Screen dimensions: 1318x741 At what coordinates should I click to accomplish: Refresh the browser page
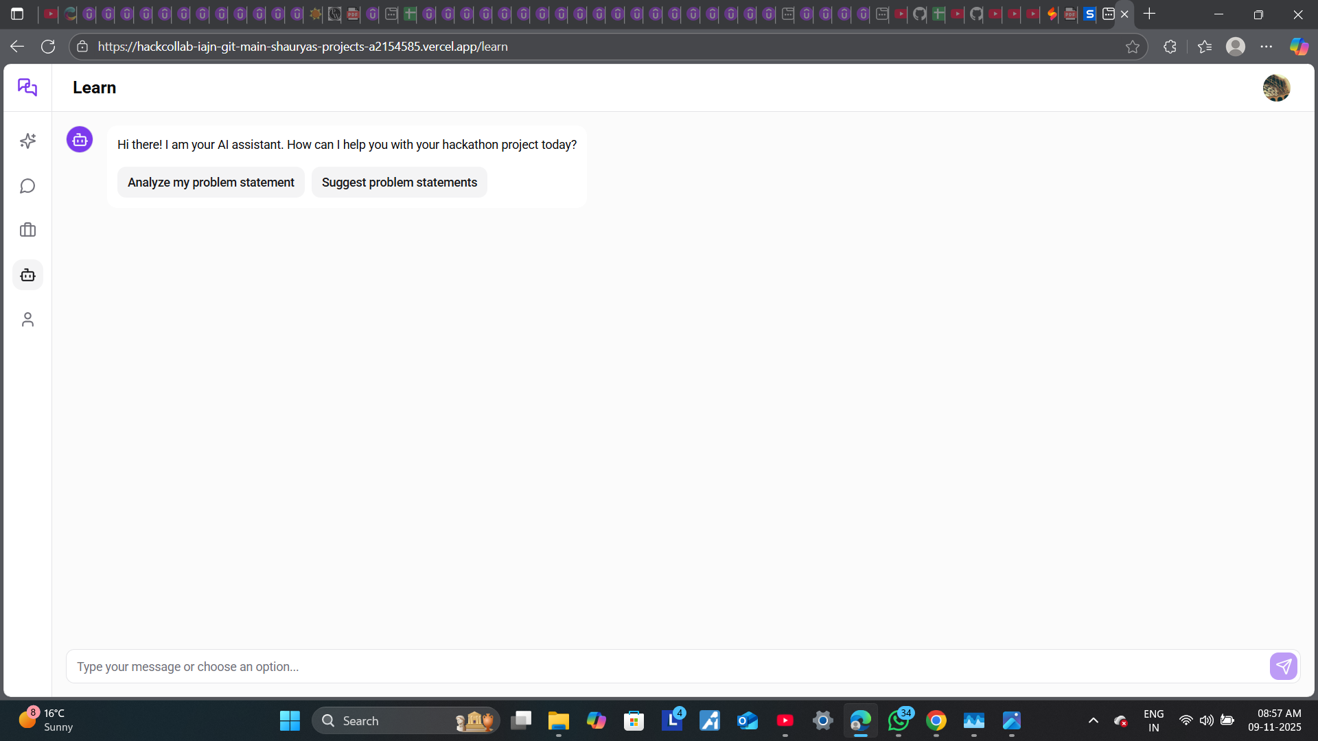click(x=48, y=47)
